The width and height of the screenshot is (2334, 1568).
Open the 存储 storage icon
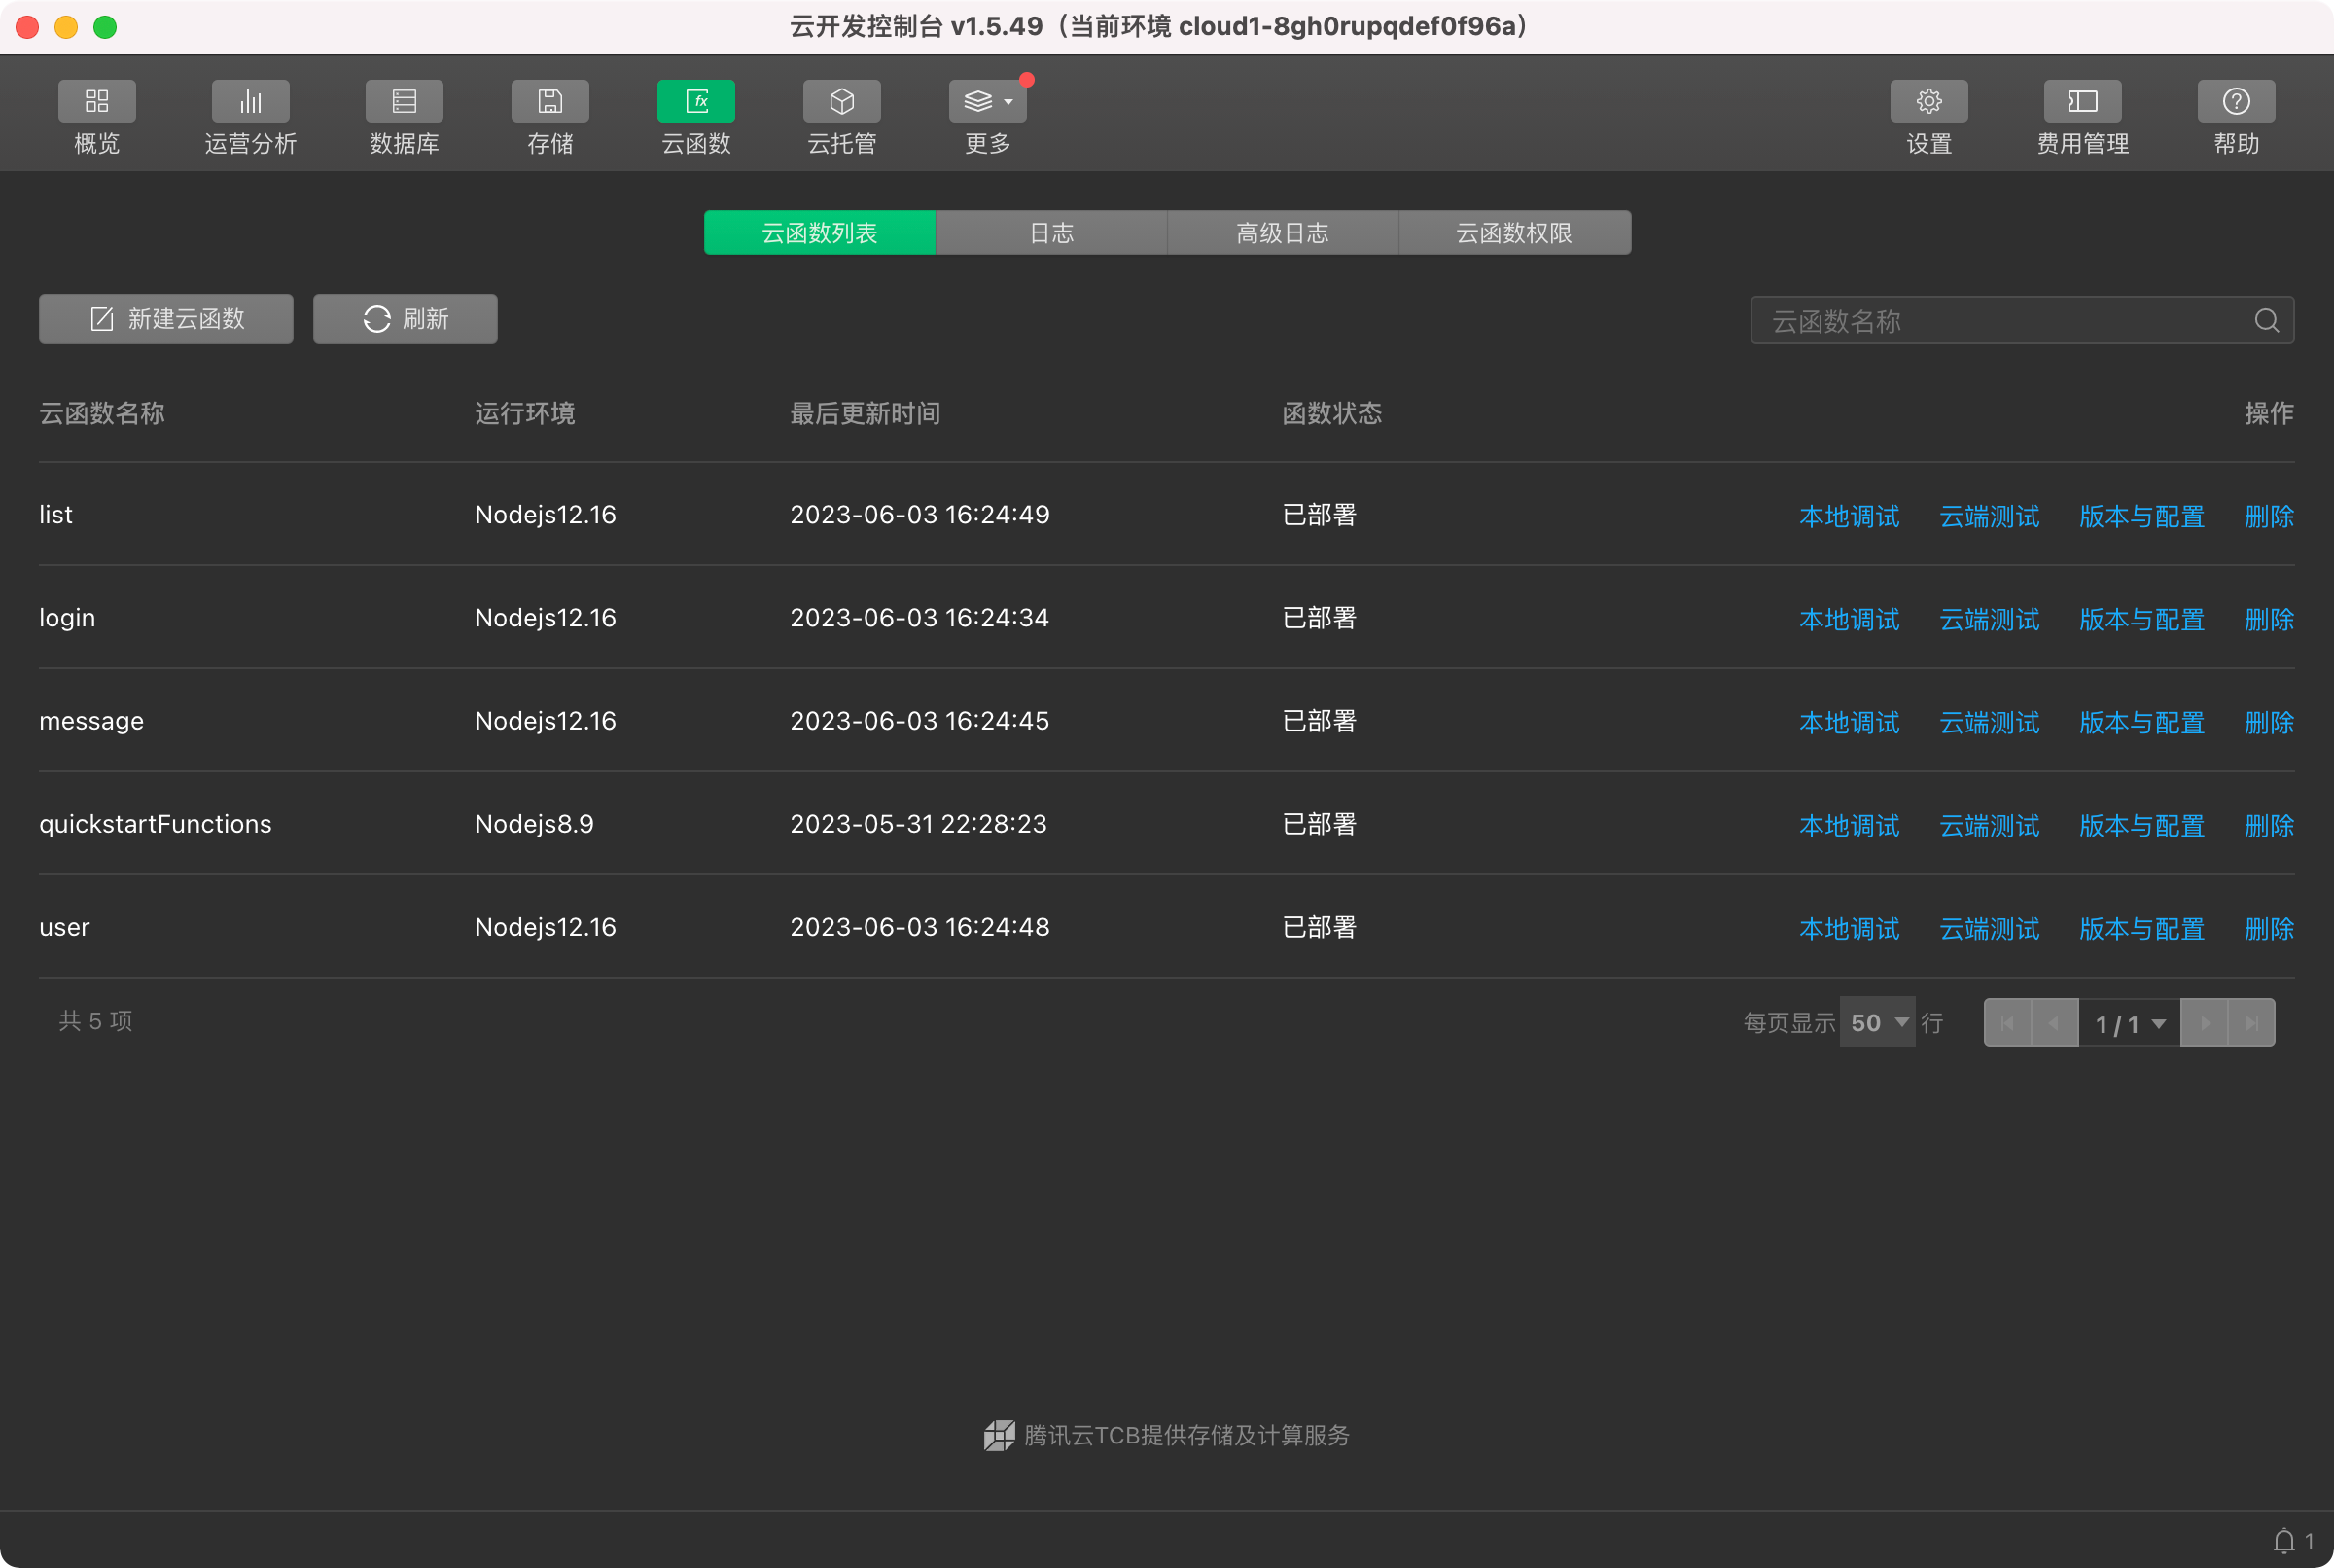(x=549, y=101)
